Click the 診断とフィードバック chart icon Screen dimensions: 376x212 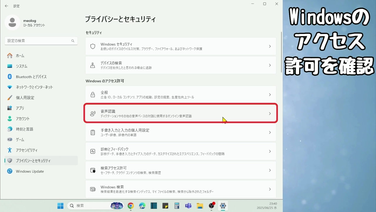pyautogui.click(x=93, y=151)
